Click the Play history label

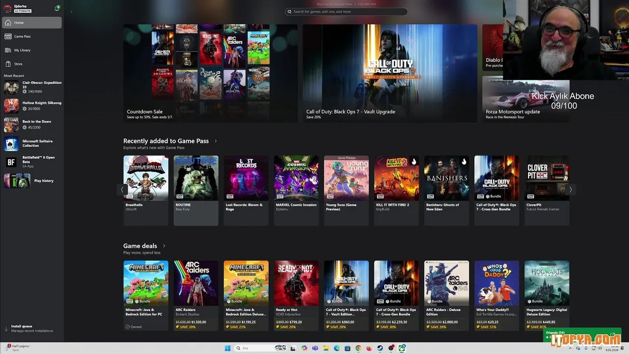[44, 180]
